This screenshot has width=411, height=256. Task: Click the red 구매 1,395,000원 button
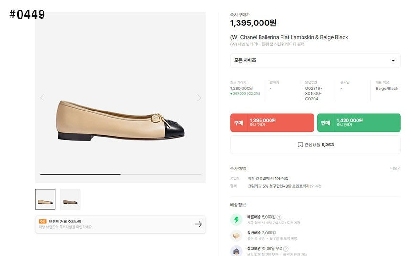[272, 122]
